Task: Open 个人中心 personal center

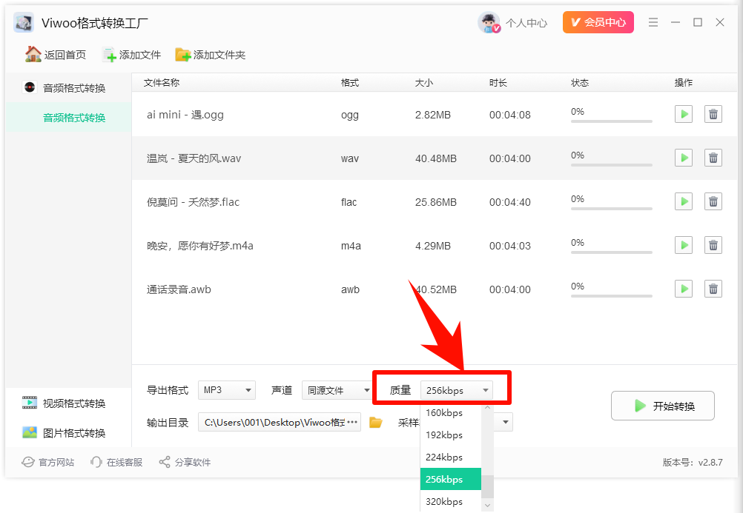Action: tap(526, 23)
